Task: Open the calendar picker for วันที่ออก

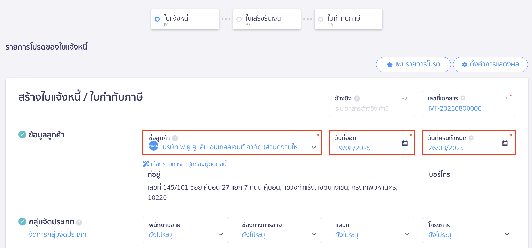Action: [405, 143]
